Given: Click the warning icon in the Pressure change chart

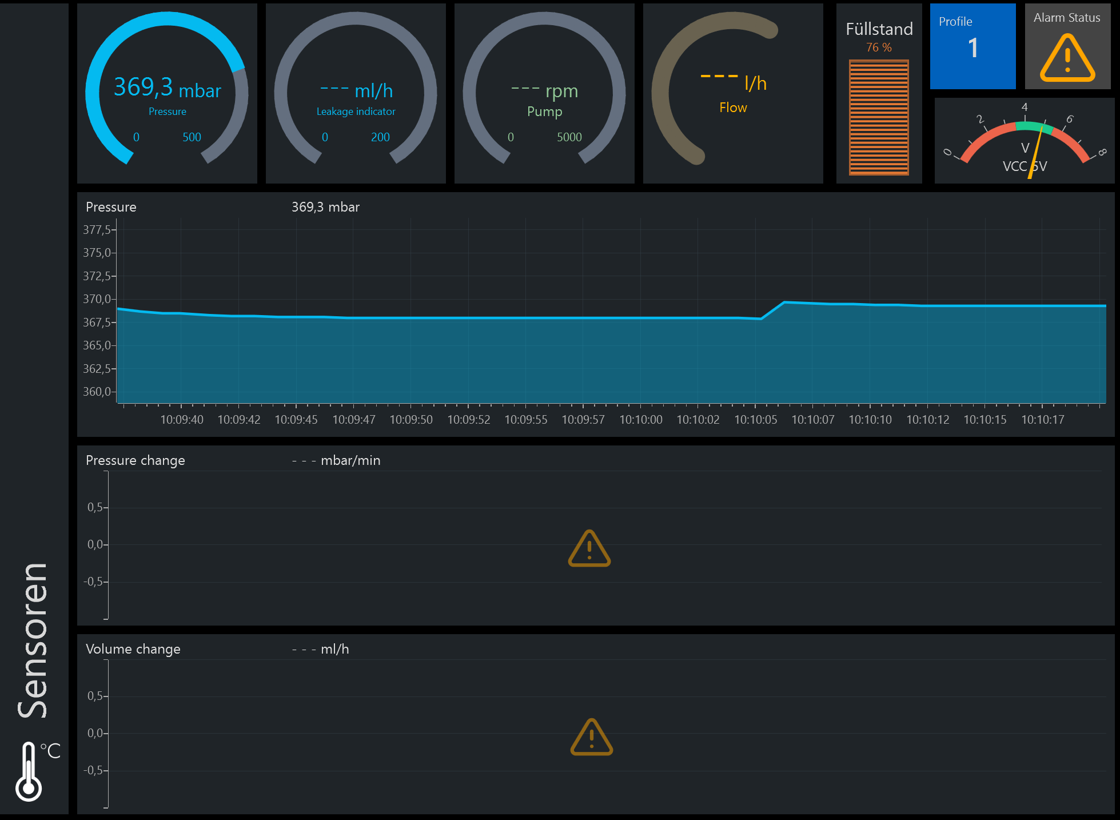Looking at the screenshot, I should point(589,548).
